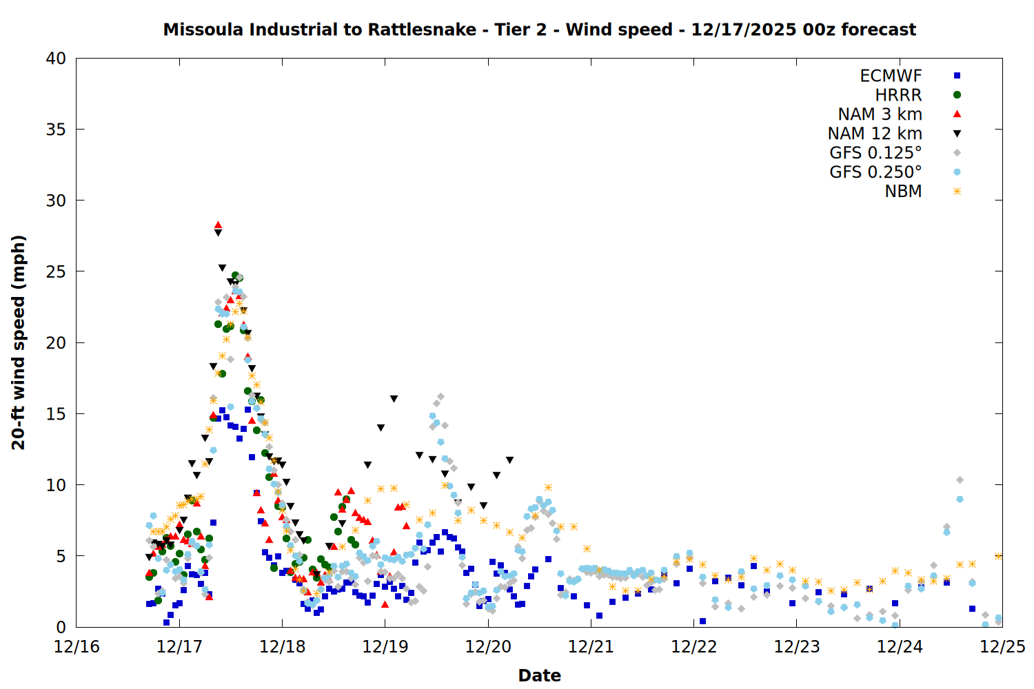The width and height of the screenshot is (1034, 689).
Task: Click the NAM 3 km red triangle legend marker
Action: tap(957, 114)
